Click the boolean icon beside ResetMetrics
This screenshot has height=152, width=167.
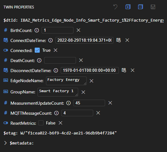(x=6, y=123)
